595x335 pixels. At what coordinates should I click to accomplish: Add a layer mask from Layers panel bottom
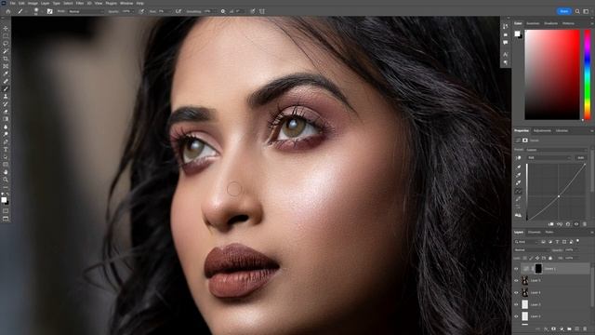click(x=554, y=328)
